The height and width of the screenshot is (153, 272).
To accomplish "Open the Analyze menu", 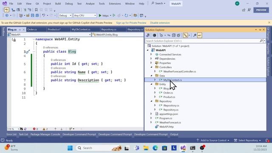I will (90, 3).
